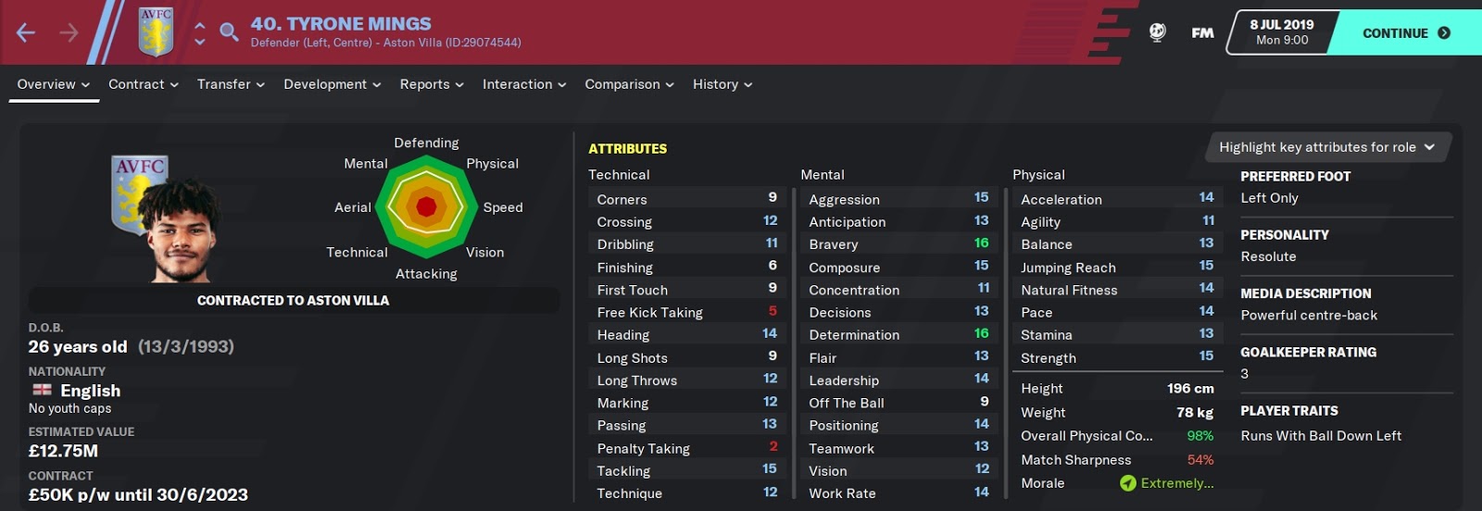Expand the Overview menu
Screen dimensions: 1482x511
click(x=54, y=84)
